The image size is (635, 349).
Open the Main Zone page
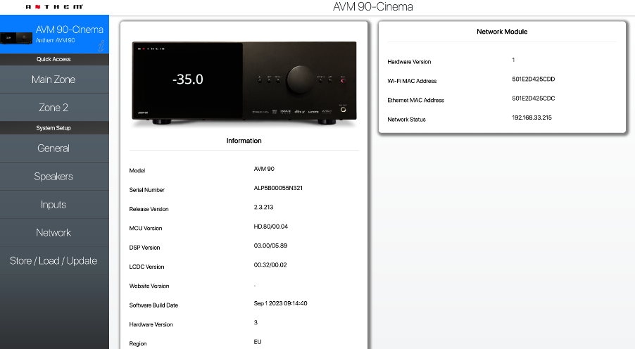point(54,80)
